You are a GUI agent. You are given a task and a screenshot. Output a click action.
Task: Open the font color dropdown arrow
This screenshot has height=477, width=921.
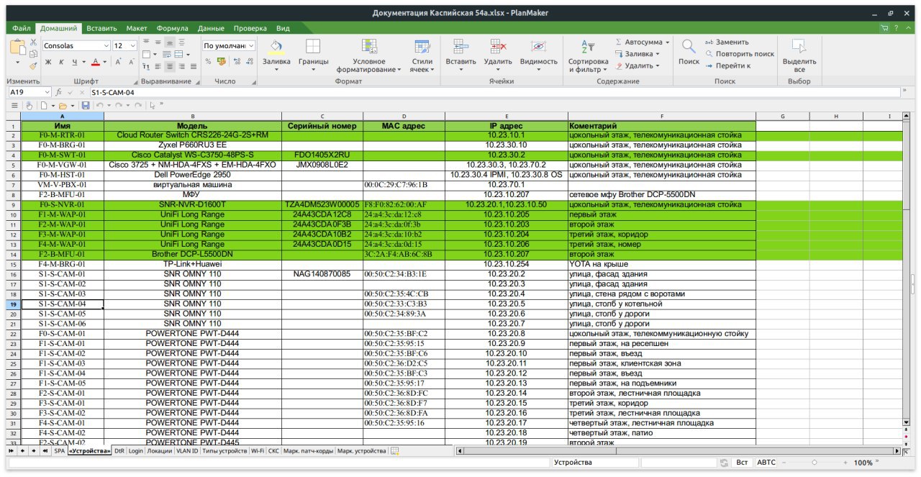[x=105, y=63]
